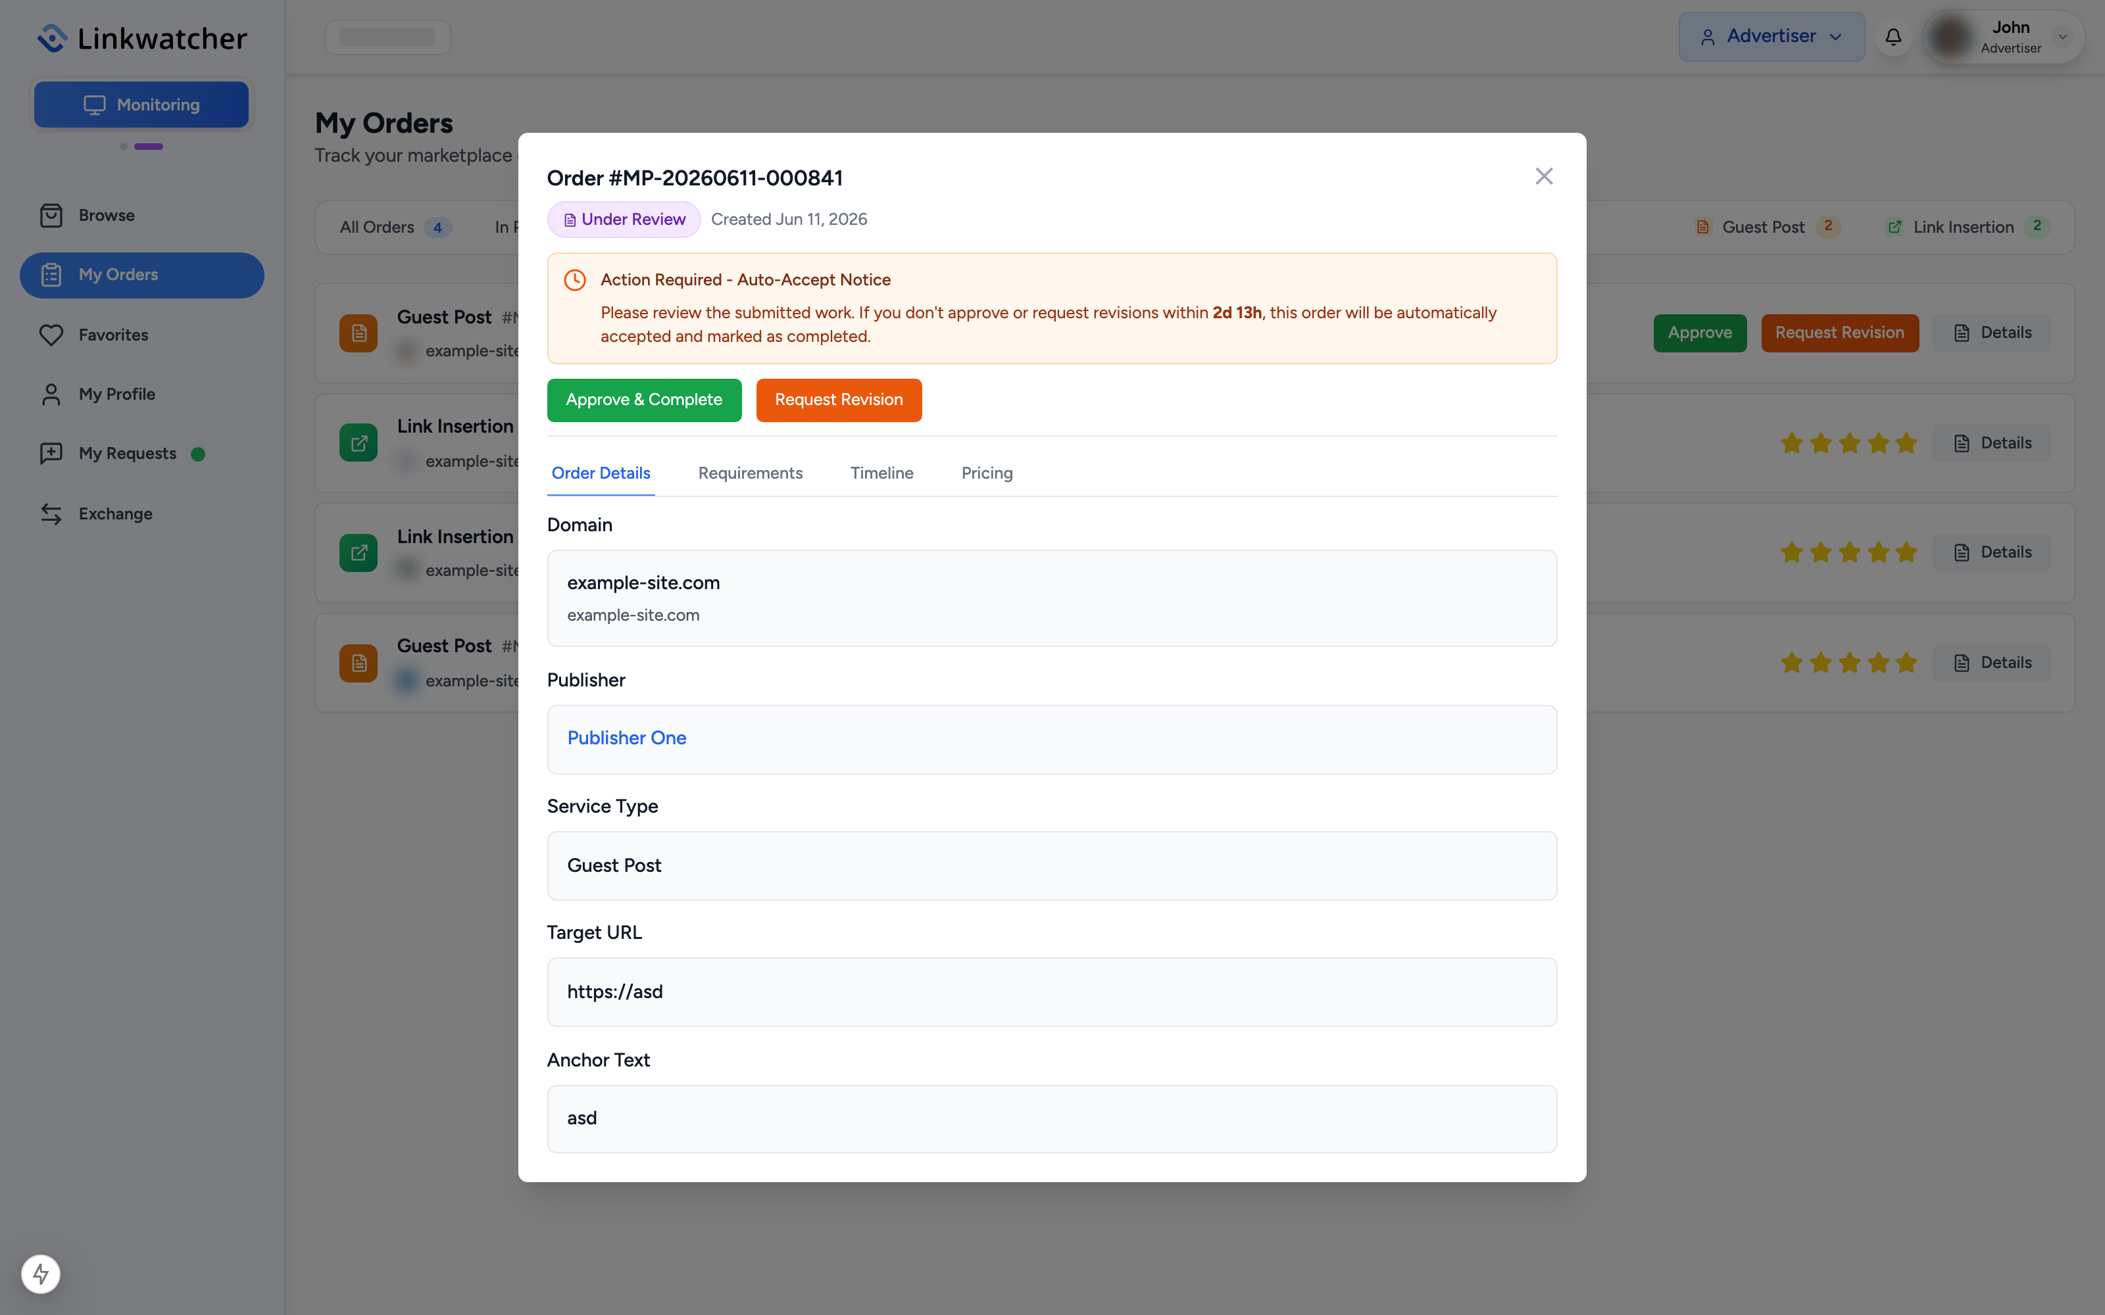Click the Target URL field https://asd
Screen dimensions: 2105x1315
click(1052, 992)
